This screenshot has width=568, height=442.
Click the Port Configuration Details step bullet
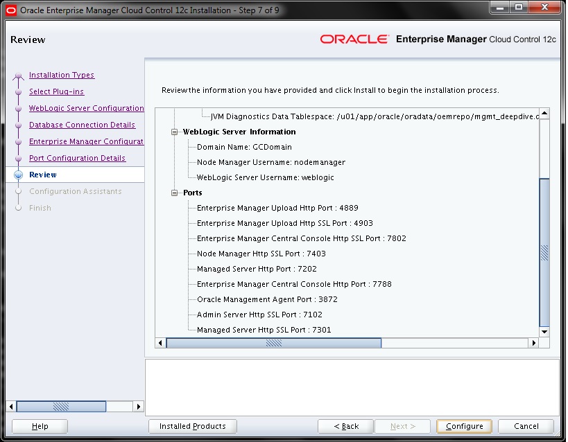pyautogui.click(x=19, y=159)
